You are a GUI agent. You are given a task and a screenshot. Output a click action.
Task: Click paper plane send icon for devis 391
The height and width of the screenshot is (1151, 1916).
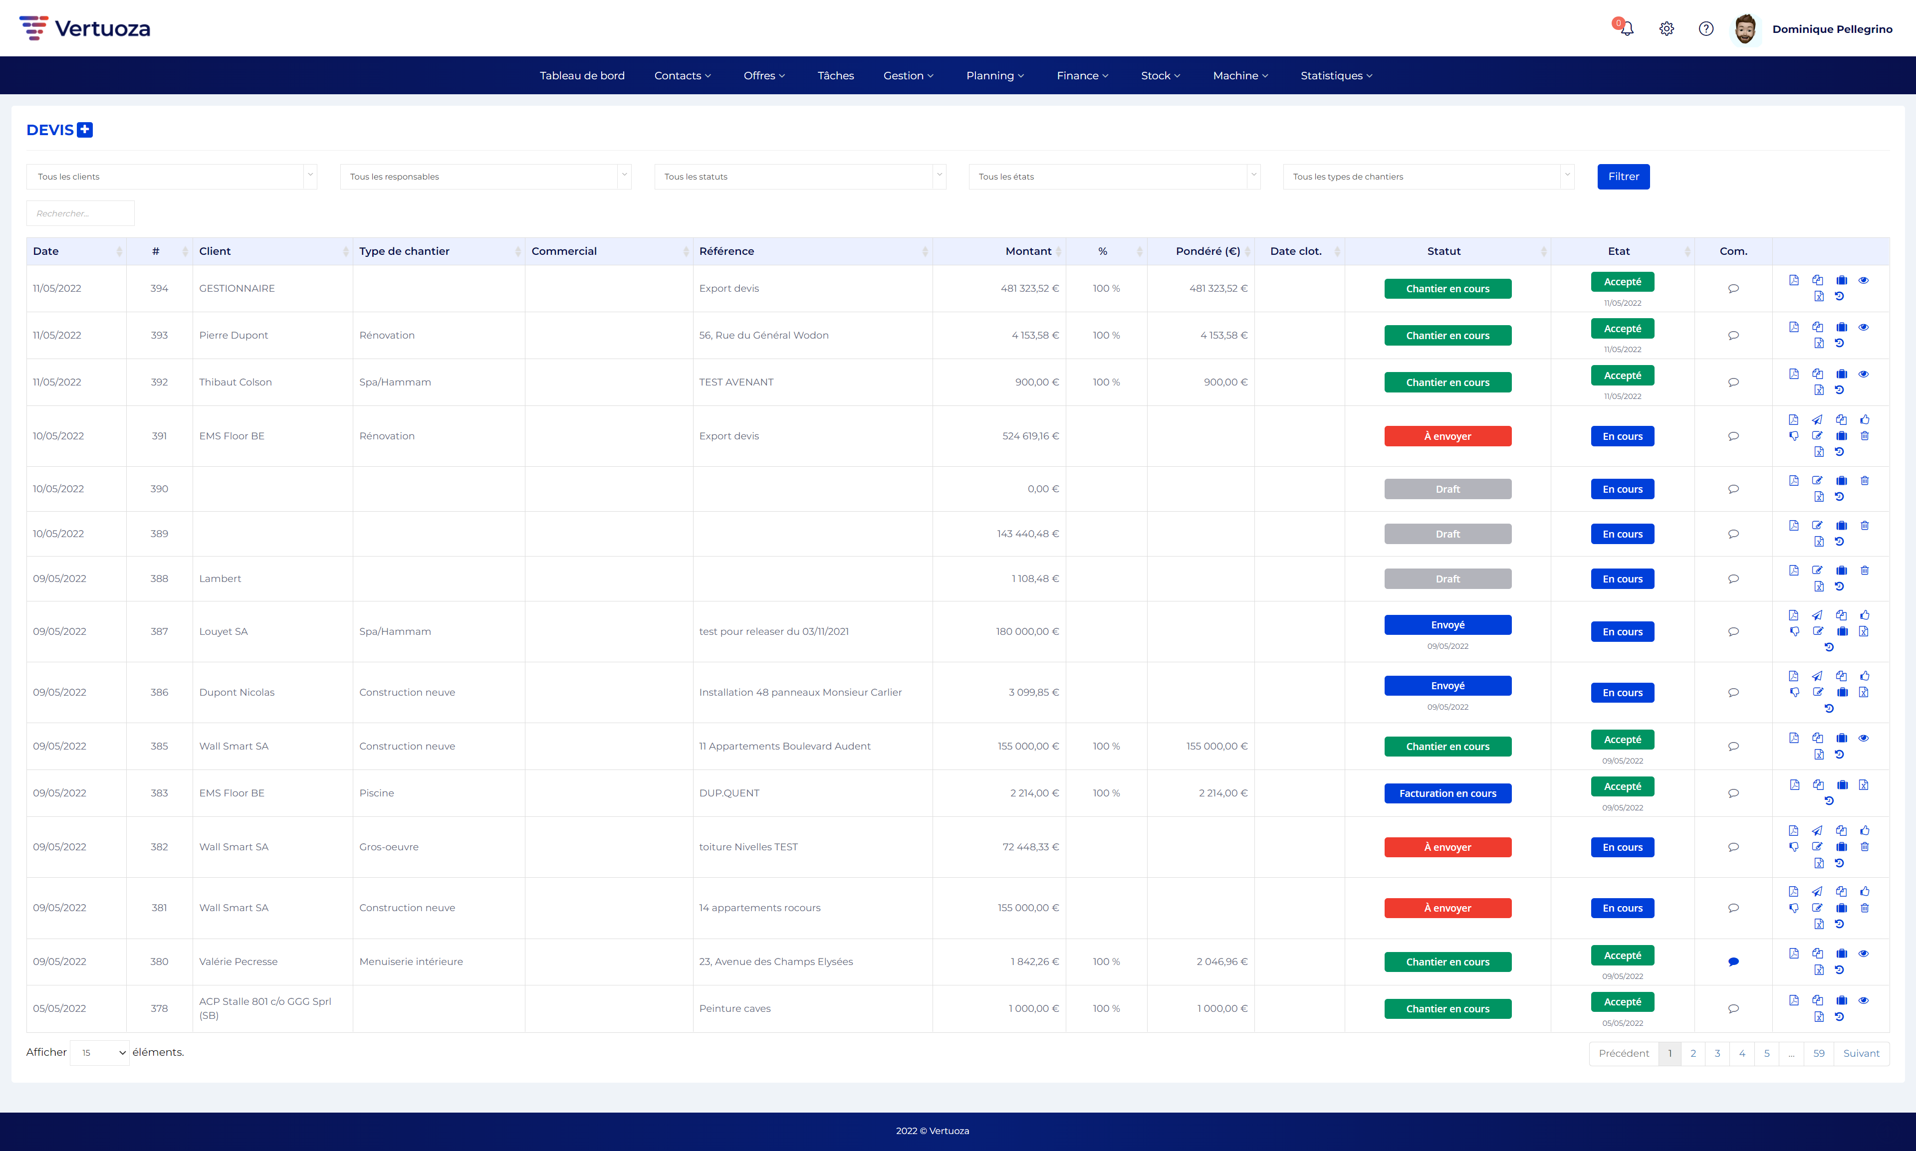pos(1817,419)
